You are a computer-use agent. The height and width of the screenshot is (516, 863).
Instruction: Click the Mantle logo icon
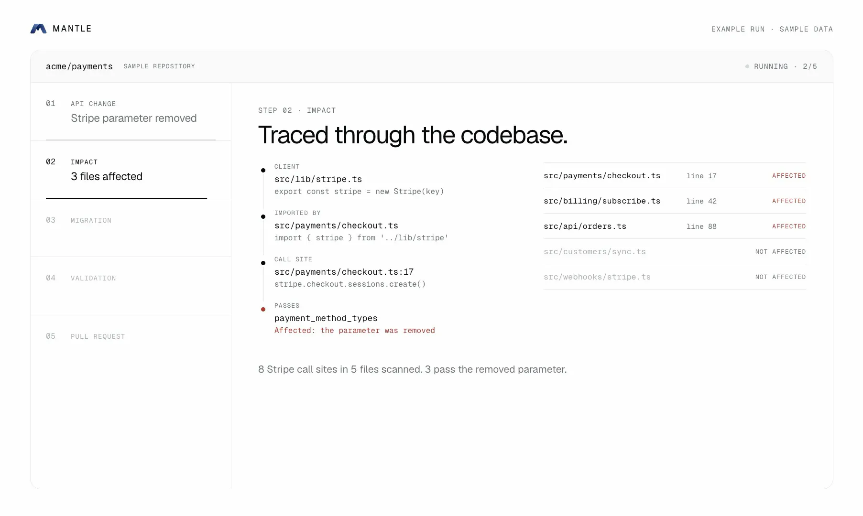[x=38, y=29]
